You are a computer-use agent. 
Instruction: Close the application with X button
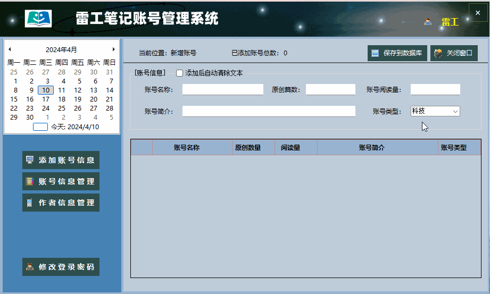coord(478,13)
